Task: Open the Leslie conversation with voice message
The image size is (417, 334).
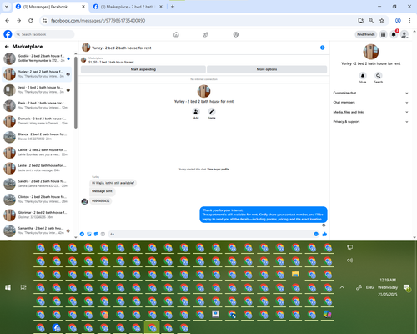Action: [37, 168]
